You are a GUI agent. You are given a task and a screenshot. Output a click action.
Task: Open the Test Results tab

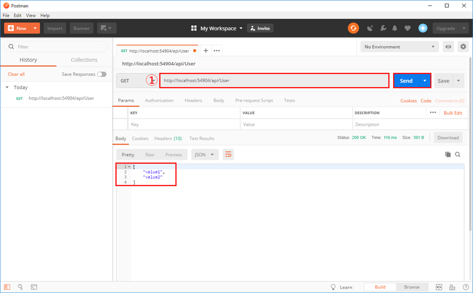pos(202,138)
